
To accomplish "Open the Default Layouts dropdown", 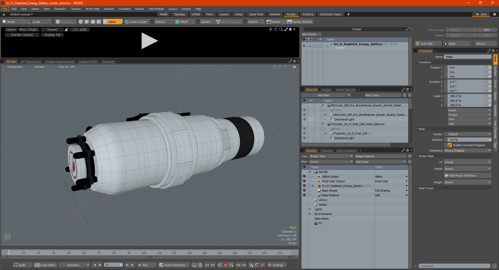I will click(21, 14).
